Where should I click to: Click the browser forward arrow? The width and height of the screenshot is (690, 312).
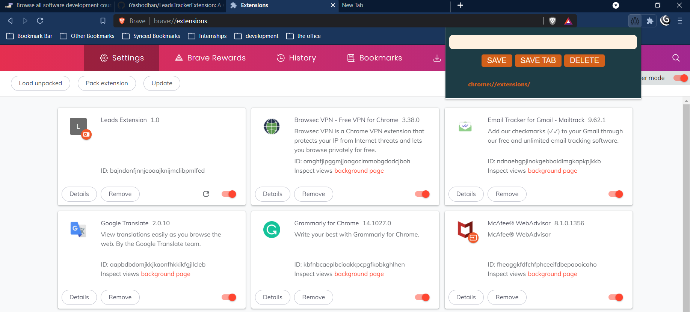[x=25, y=21]
